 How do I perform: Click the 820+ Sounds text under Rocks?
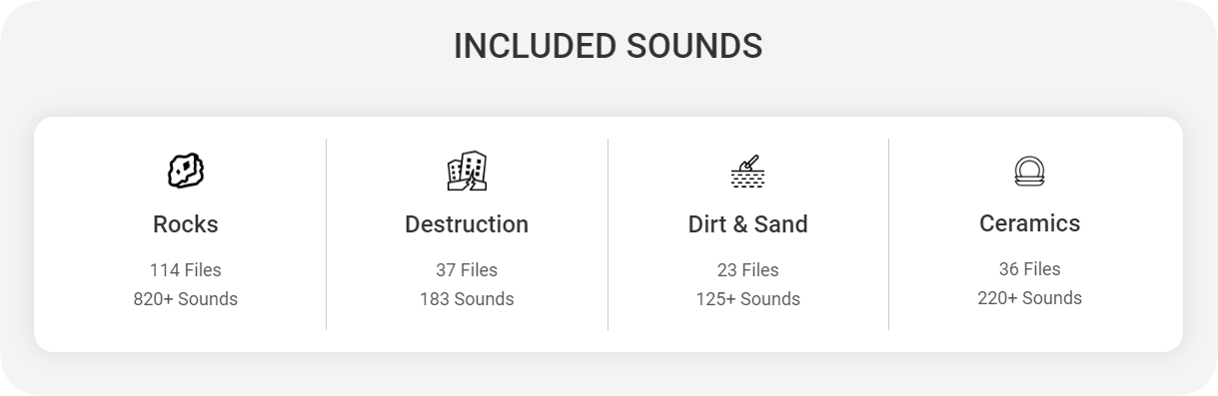tap(186, 299)
